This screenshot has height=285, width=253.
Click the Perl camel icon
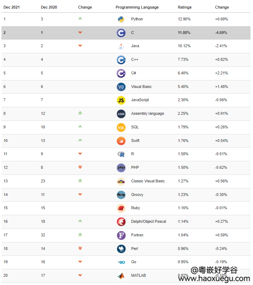pyautogui.click(x=121, y=249)
